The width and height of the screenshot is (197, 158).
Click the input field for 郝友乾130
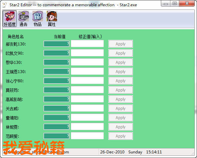pyautogui.click(x=87, y=44)
